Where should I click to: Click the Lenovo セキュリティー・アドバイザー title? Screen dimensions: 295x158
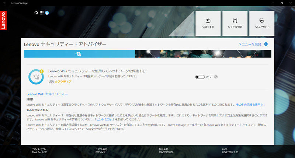65,44
